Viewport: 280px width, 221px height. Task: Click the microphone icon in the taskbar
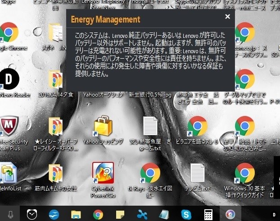click(10, 214)
